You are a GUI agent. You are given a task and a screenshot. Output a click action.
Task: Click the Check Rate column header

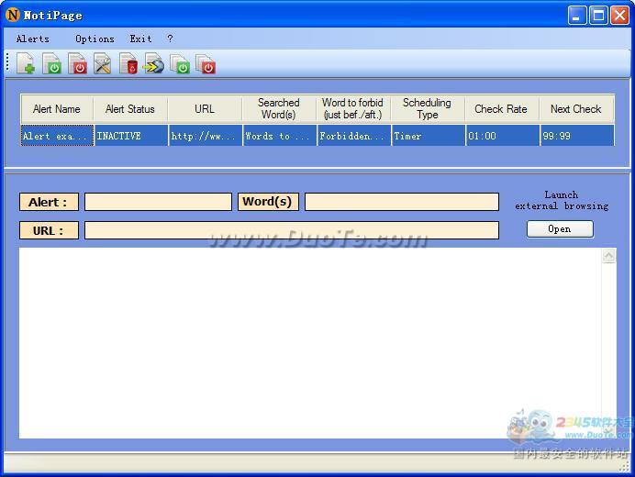coord(501,109)
